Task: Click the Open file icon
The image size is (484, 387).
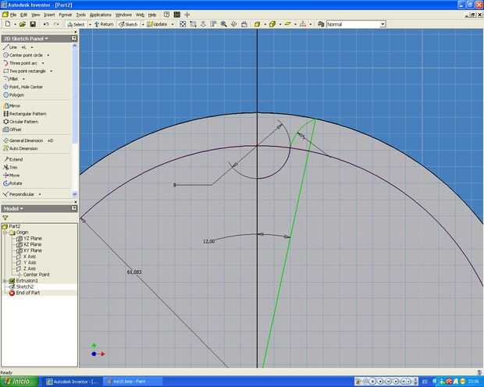Action: pyautogui.click(x=23, y=24)
